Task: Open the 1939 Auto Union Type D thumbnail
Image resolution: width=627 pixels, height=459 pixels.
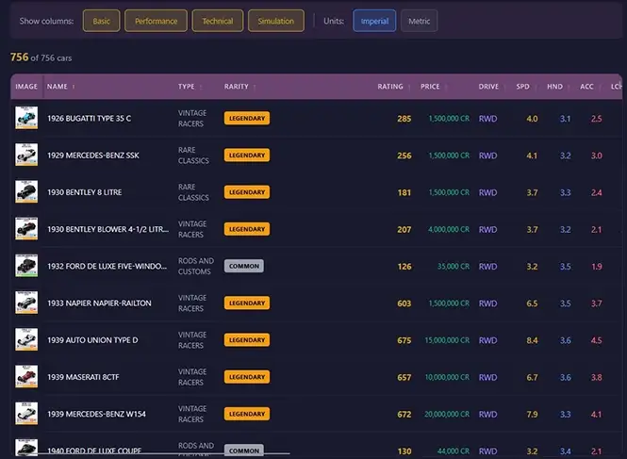Action: (x=26, y=339)
